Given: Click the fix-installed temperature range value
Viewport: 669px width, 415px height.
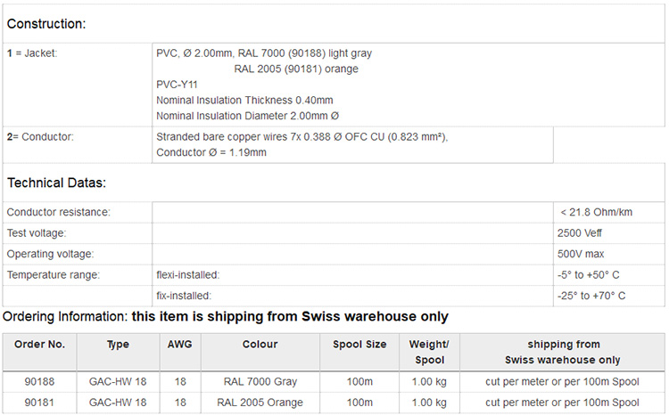Looking at the screenshot, I should (592, 296).
